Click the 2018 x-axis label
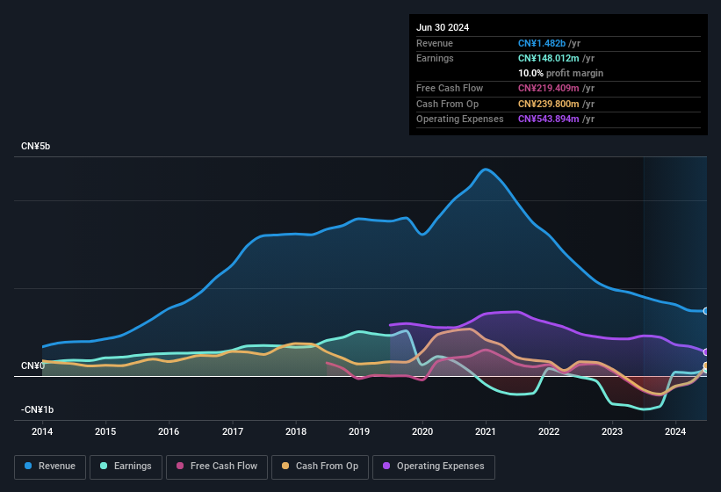Viewport: 721px width, 492px height. pyautogui.click(x=296, y=431)
